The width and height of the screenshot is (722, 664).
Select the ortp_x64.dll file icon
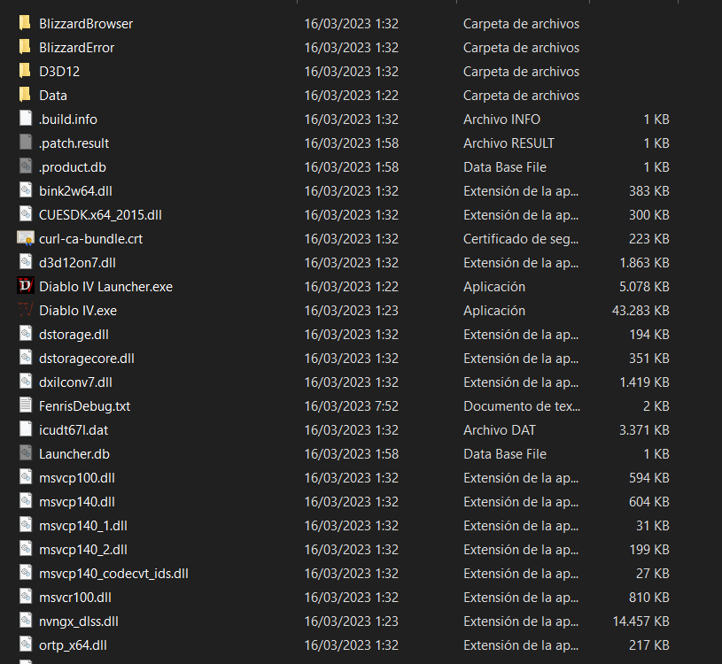click(26, 645)
